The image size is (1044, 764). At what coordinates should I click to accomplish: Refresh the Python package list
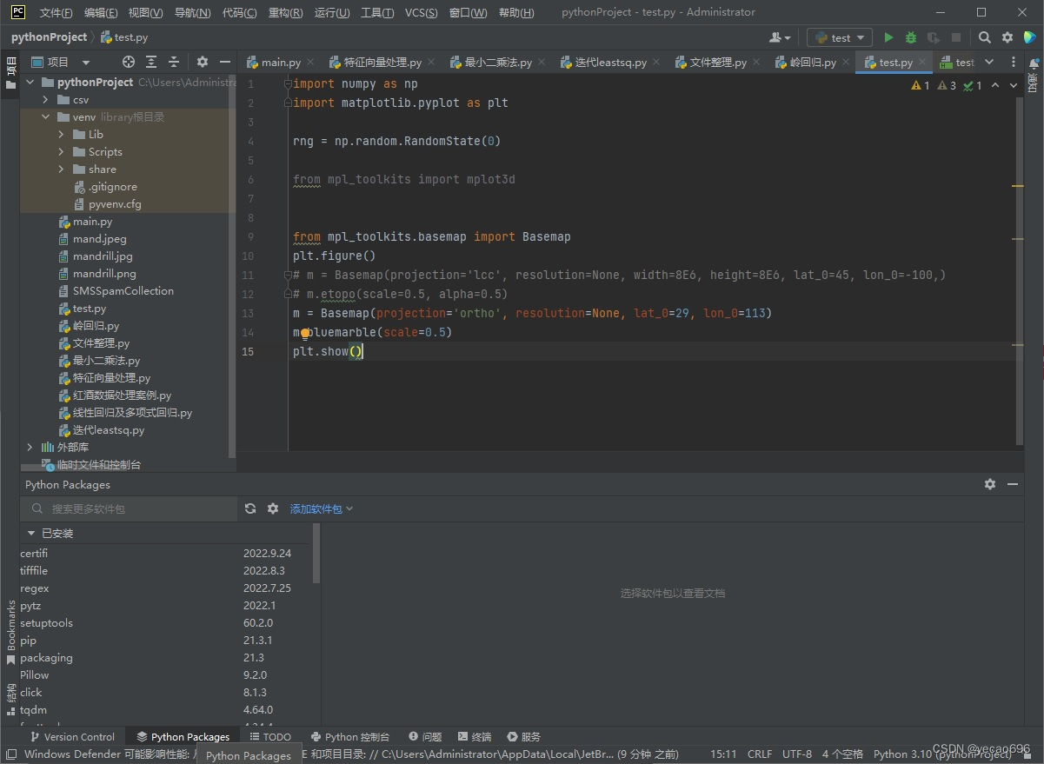251,508
